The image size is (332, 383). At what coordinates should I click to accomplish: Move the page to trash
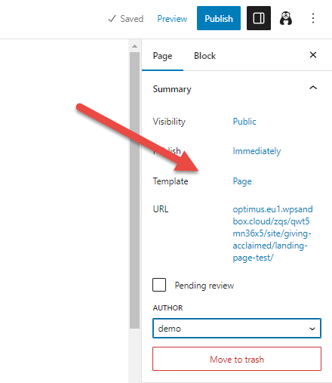point(237,359)
